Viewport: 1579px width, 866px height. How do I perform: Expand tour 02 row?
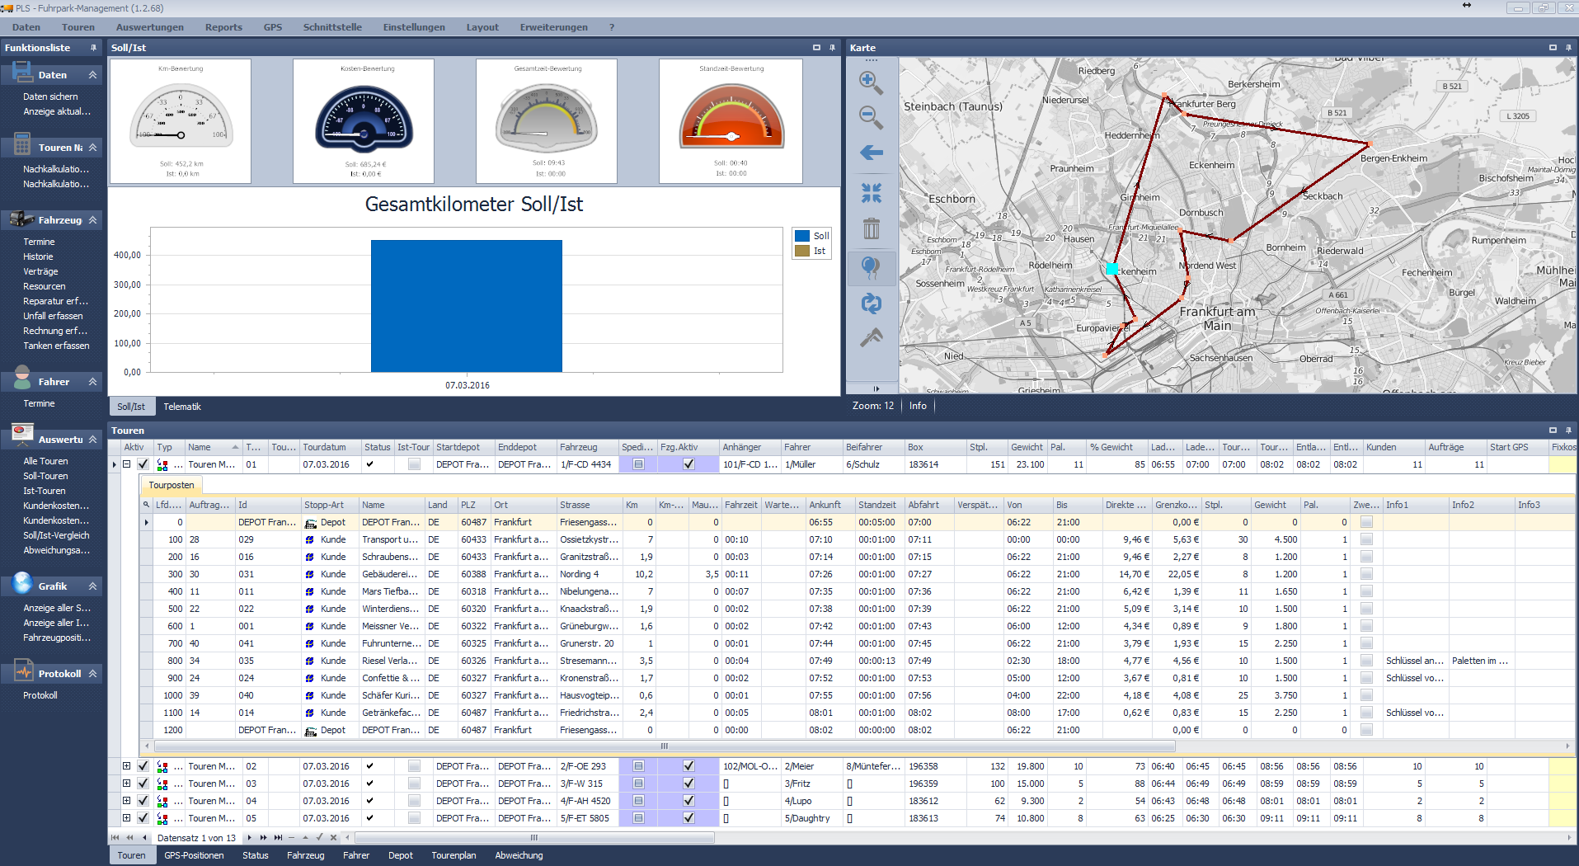tap(127, 766)
